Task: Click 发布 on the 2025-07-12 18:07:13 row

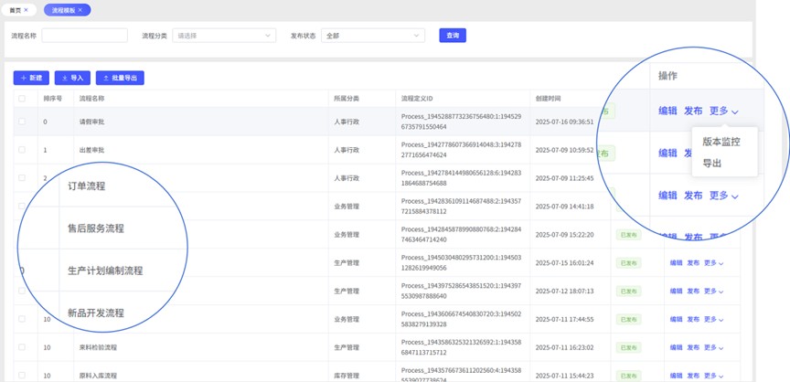Action: [x=693, y=291]
